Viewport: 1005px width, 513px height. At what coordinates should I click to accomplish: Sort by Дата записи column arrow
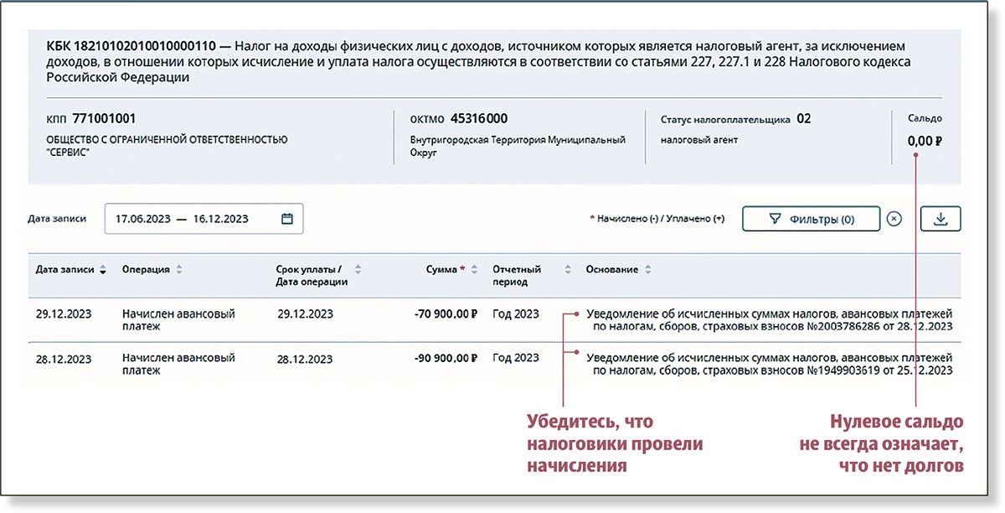[103, 270]
